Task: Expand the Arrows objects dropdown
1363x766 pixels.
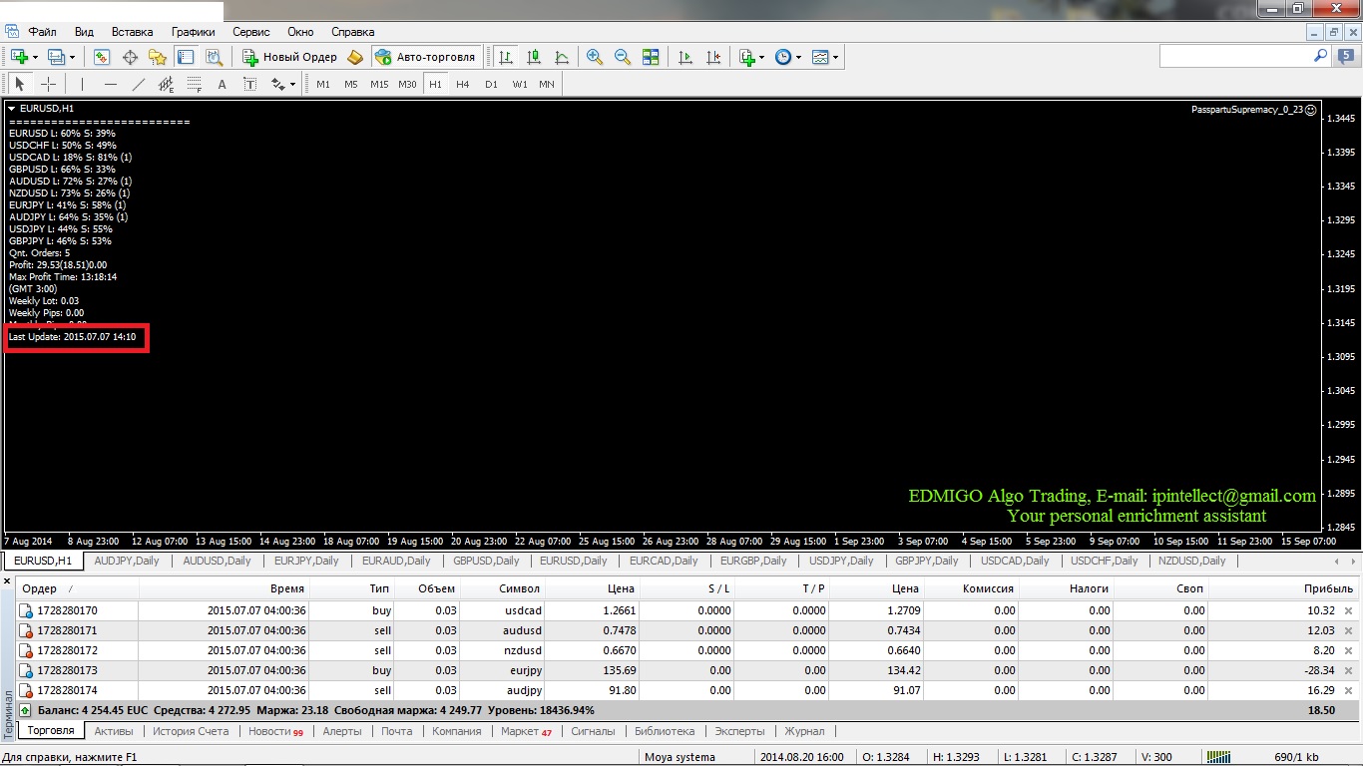Action: (x=292, y=84)
